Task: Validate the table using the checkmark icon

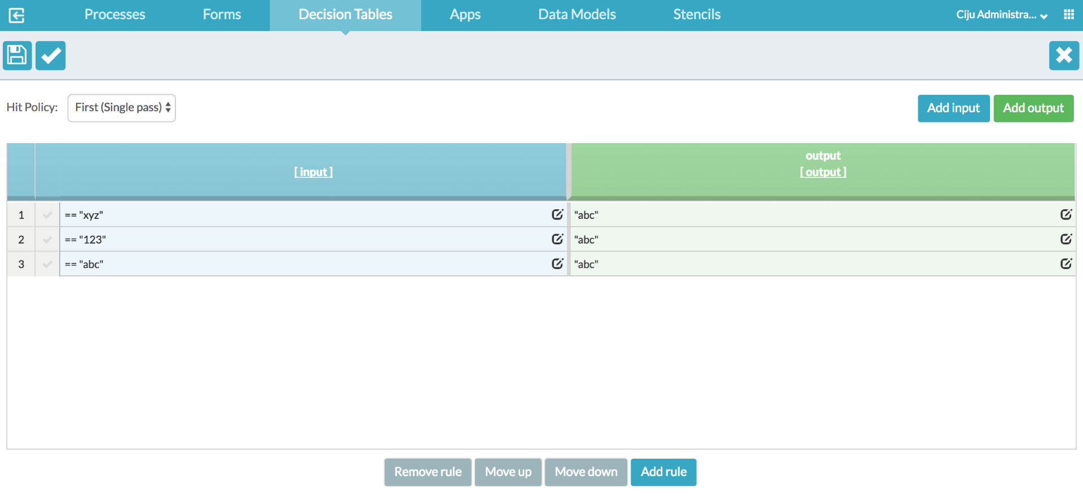Action: tap(51, 55)
